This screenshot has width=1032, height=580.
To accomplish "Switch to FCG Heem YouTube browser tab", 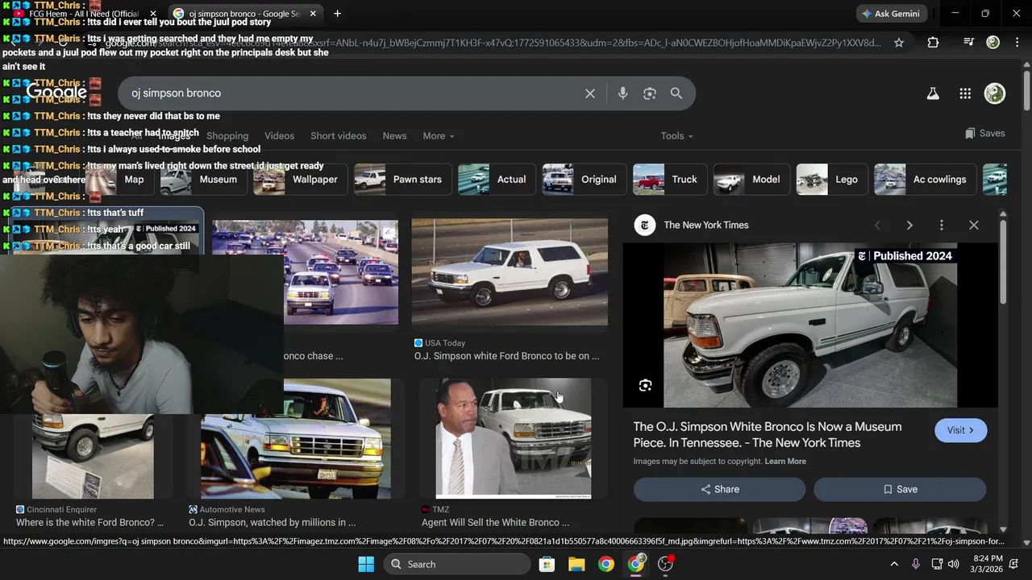I will (x=85, y=14).
